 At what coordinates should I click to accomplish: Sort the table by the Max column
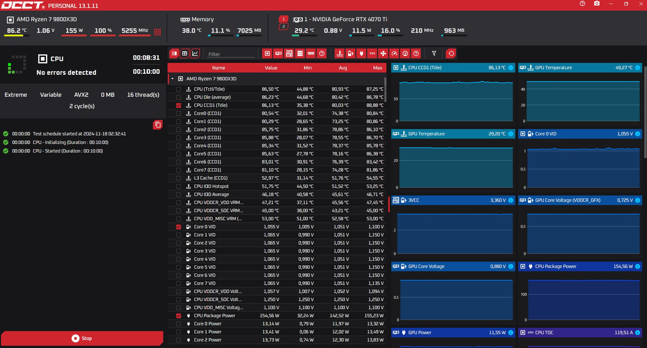tap(378, 68)
